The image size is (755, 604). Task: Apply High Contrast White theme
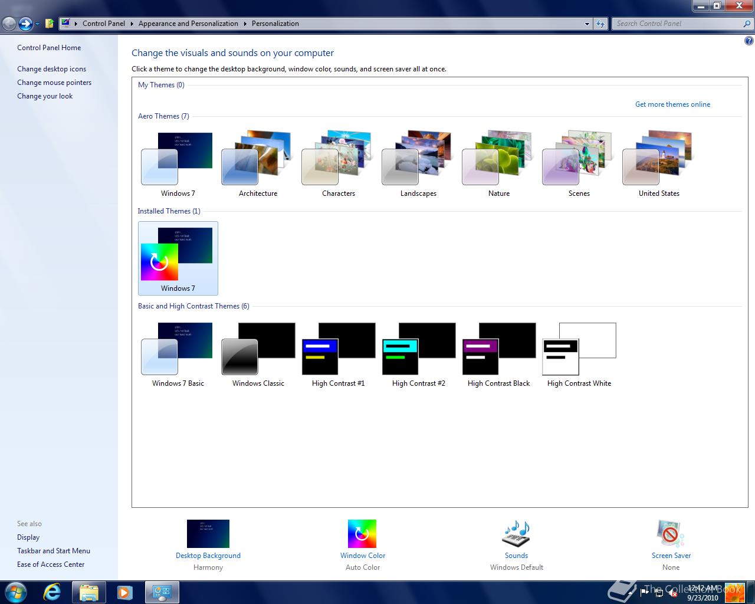(579, 354)
